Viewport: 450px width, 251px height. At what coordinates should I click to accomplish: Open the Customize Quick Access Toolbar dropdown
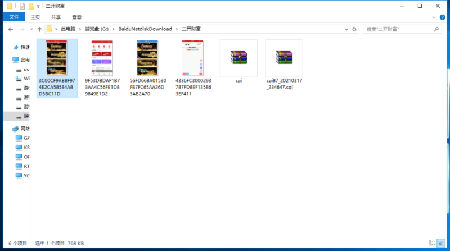[38, 6]
